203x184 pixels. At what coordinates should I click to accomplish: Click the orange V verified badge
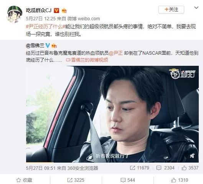56,10
